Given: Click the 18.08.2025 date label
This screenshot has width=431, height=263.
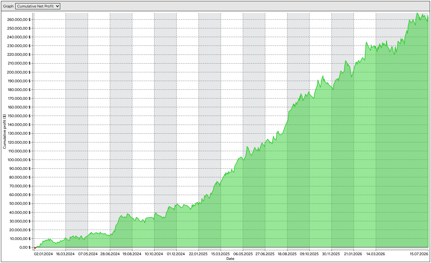Looking at the screenshot, I should pos(287,254).
